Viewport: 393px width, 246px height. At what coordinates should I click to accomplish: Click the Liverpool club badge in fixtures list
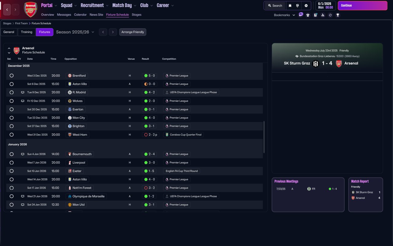tap(70, 162)
